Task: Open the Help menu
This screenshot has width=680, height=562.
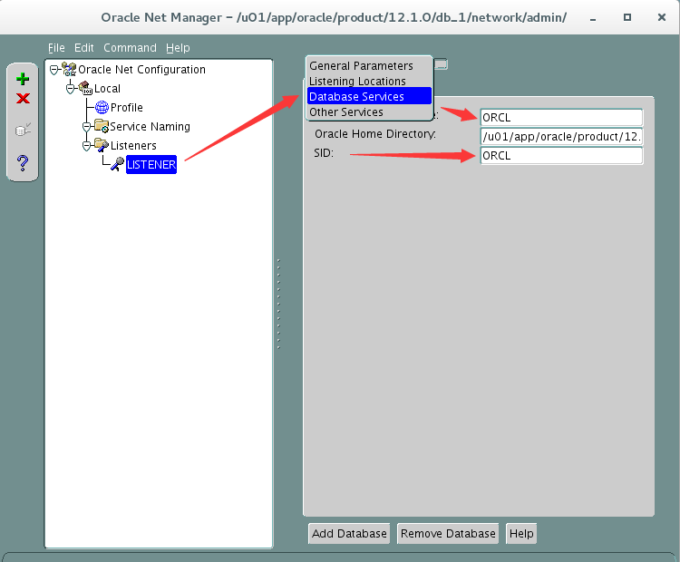Action: pos(178,48)
